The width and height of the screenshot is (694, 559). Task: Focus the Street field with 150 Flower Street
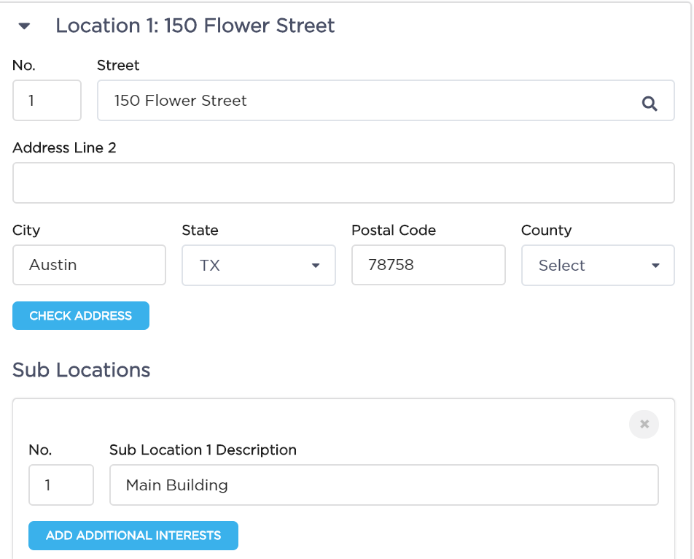(x=386, y=101)
